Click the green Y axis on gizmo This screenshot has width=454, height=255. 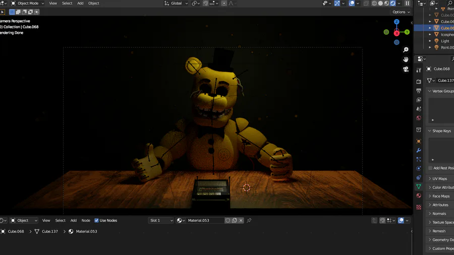[x=407, y=32]
